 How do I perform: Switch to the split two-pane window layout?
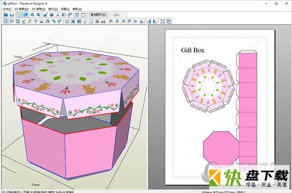pyautogui.click(x=77, y=15)
